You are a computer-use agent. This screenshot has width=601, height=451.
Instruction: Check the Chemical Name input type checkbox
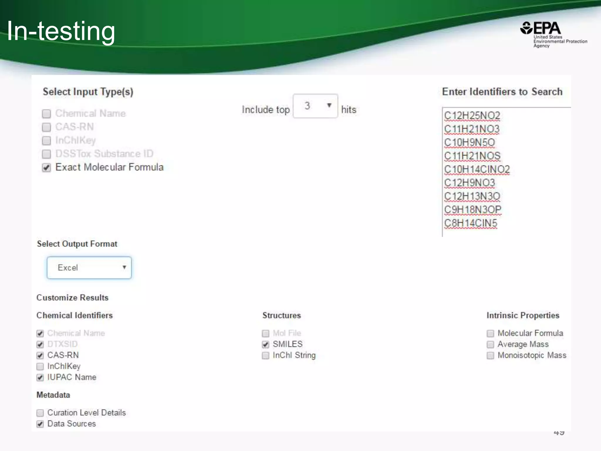[46, 114]
